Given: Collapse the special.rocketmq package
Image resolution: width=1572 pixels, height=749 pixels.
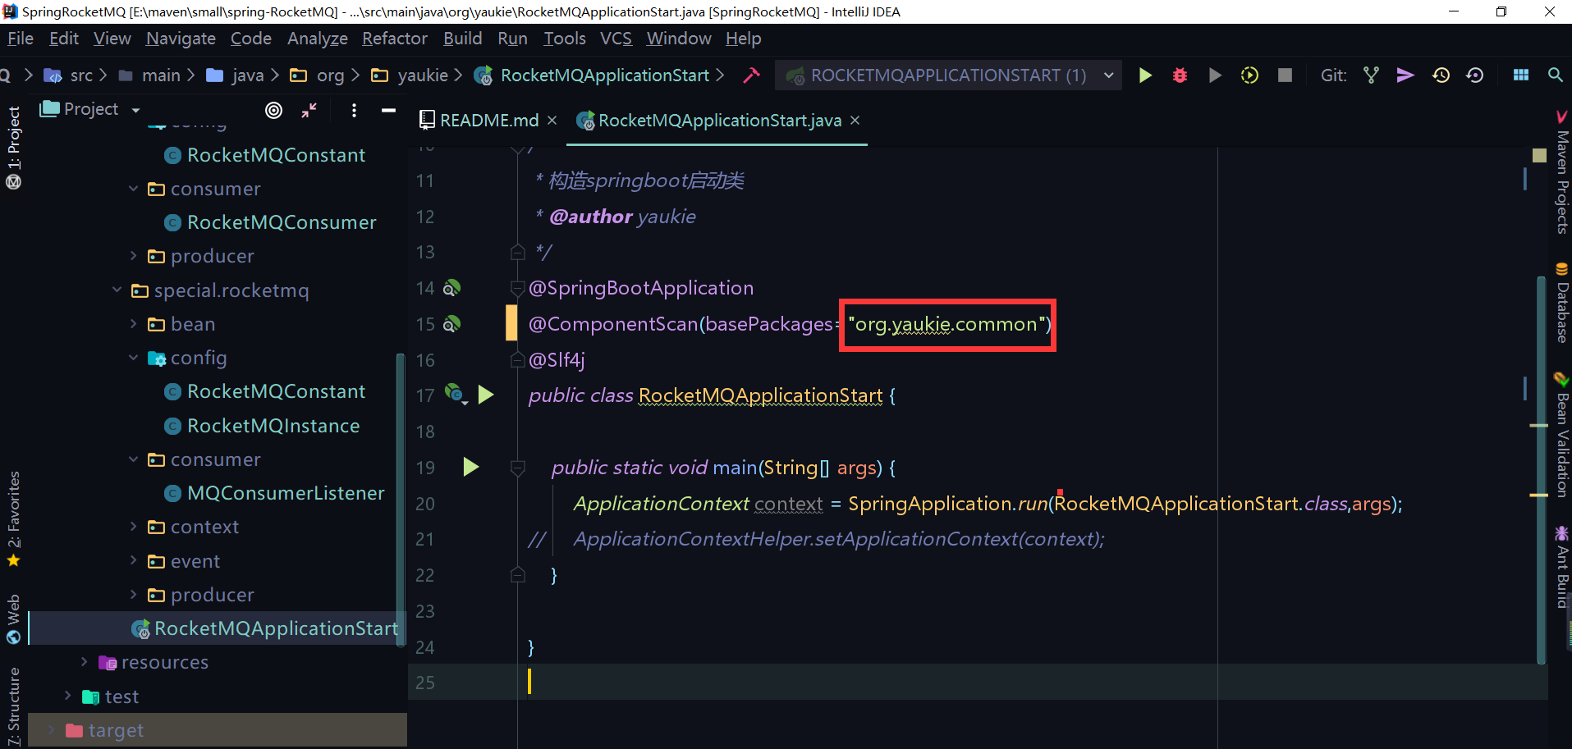Looking at the screenshot, I should [x=117, y=290].
